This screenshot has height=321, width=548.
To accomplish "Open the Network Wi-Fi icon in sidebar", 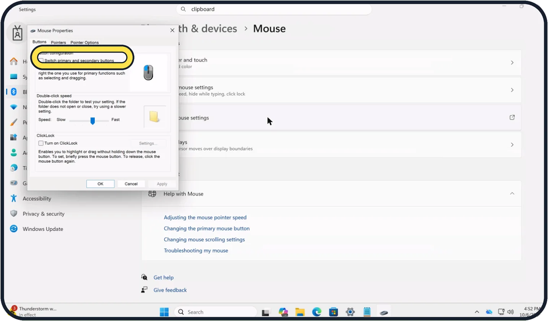I will pos(14,107).
